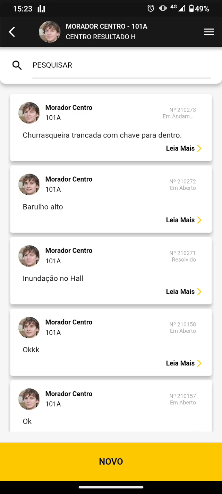This screenshot has width=222, height=494.
Task: Tap avatar on ticket Nº 210273
Action: [29, 113]
